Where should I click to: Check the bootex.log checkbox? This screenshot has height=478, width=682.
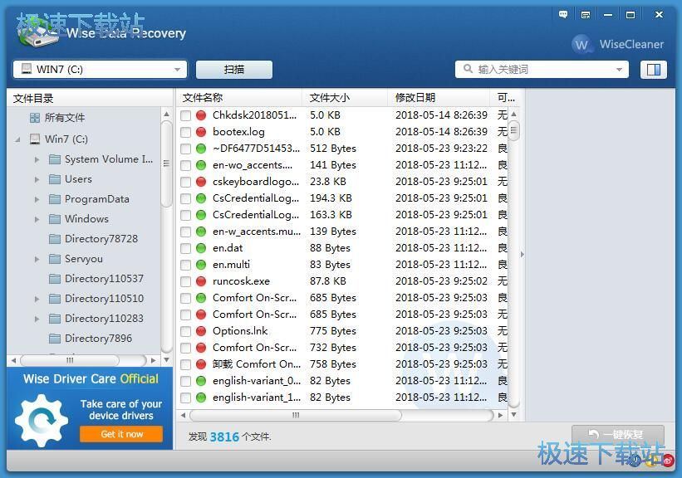[x=186, y=132]
